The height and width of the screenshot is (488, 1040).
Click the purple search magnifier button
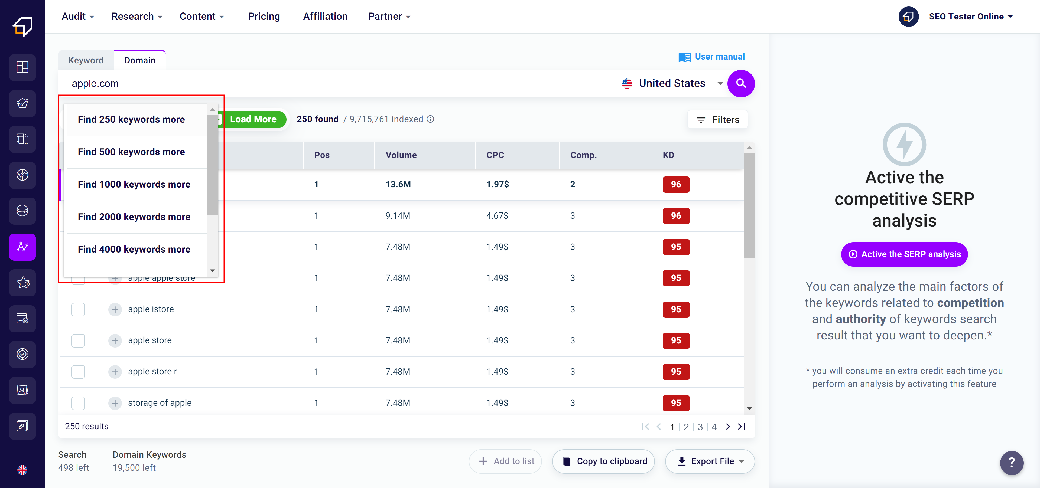click(741, 83)
